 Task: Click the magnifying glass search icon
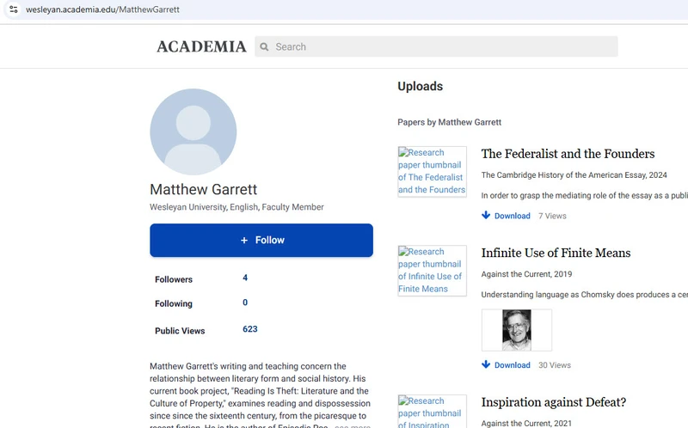[x=264, y=46]
